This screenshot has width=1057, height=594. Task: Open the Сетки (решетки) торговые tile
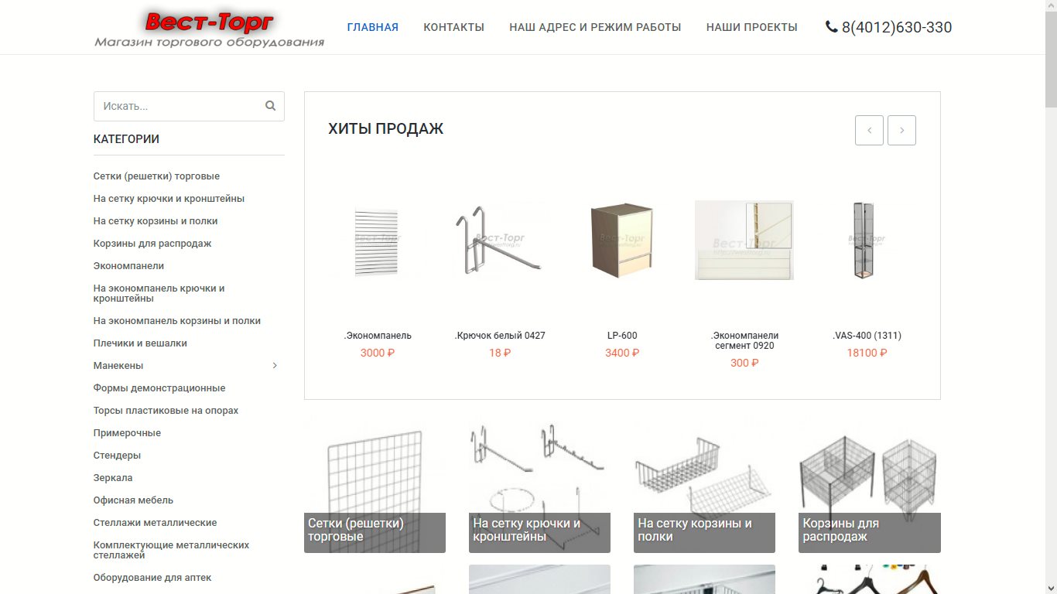(375, 483)
